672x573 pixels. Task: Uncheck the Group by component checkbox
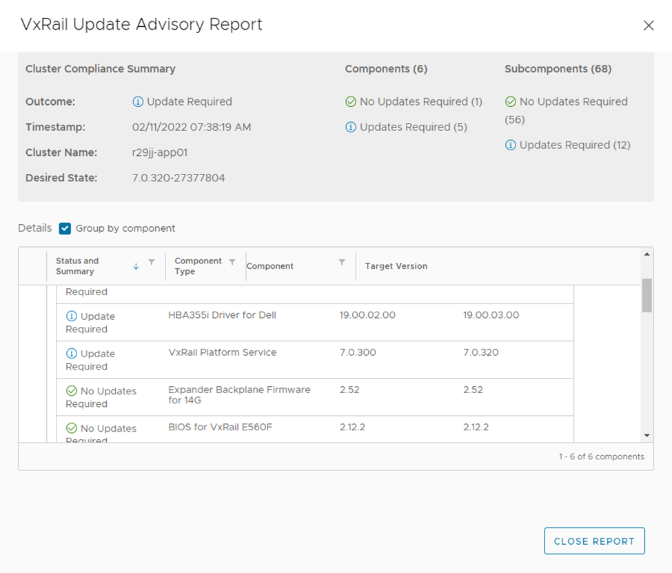65,229
